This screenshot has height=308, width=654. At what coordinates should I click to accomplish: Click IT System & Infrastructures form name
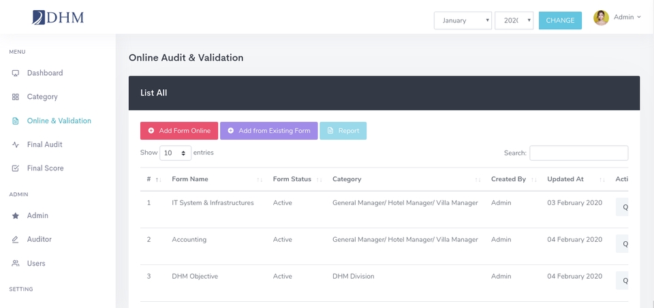click(x=213, y=203)
